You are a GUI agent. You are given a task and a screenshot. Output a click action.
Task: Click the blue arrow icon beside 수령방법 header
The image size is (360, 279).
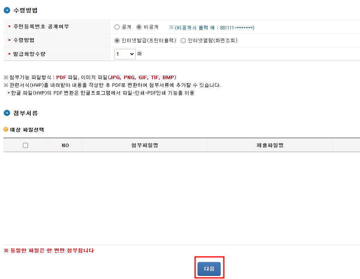click(7, 10)
